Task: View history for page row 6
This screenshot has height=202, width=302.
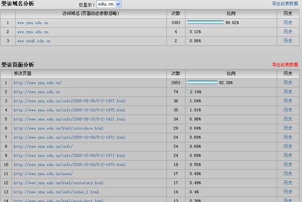Action: click(288, 128)
